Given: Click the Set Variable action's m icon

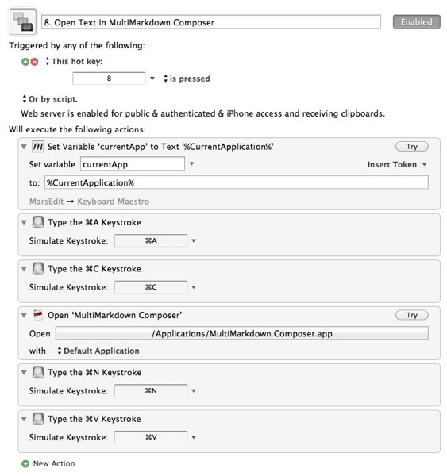Looking at the screenshot, I should pos(38,147).
